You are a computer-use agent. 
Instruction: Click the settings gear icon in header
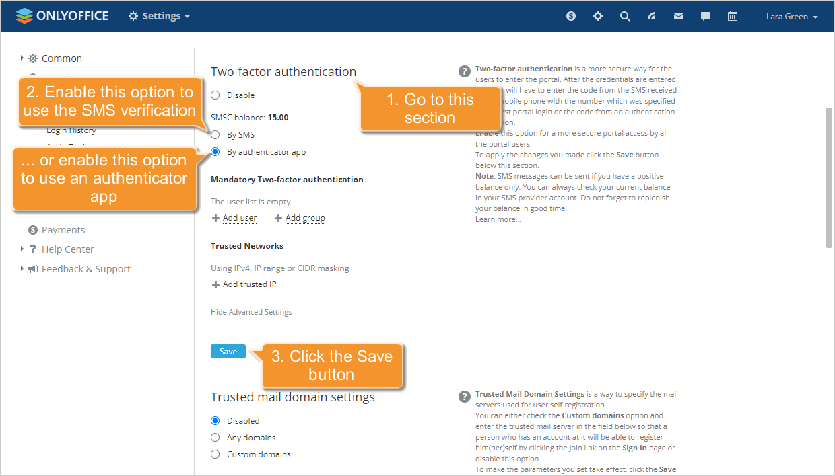point(598,16)
